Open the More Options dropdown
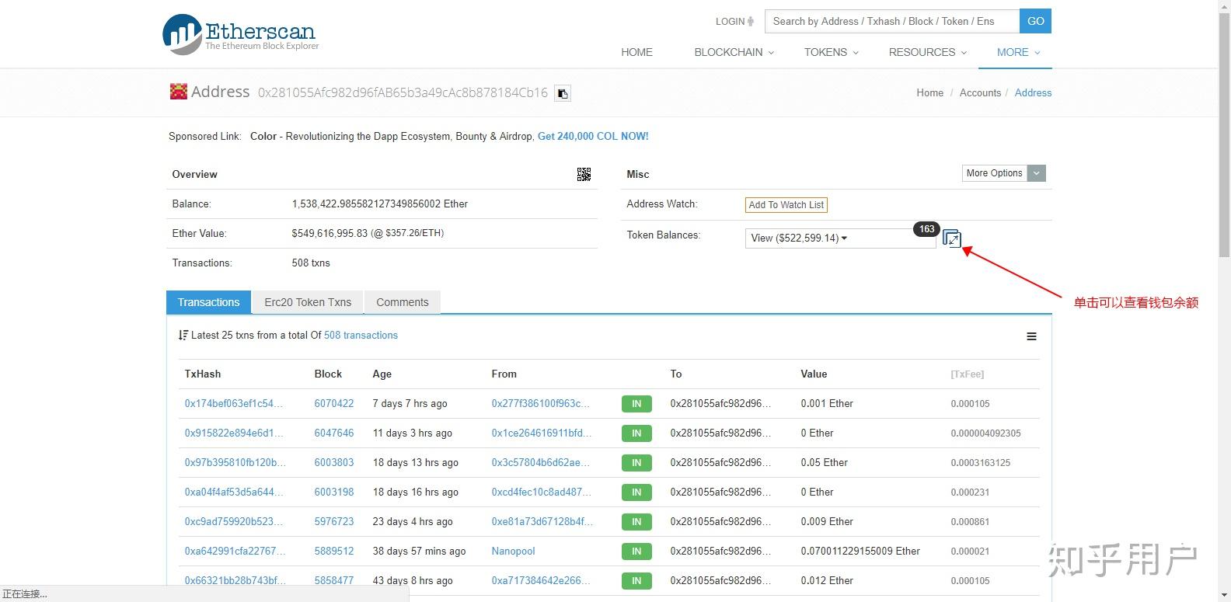1231x602 pixels. [1003, 173]
